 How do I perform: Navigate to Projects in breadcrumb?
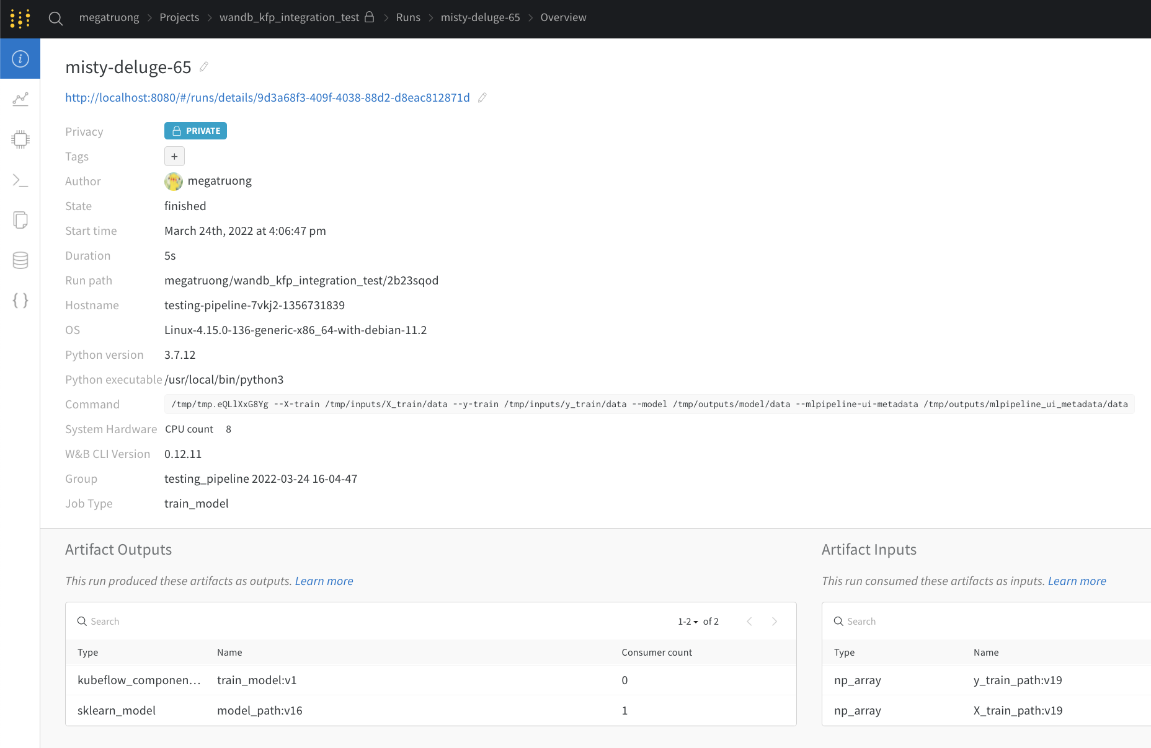(179, 17)
